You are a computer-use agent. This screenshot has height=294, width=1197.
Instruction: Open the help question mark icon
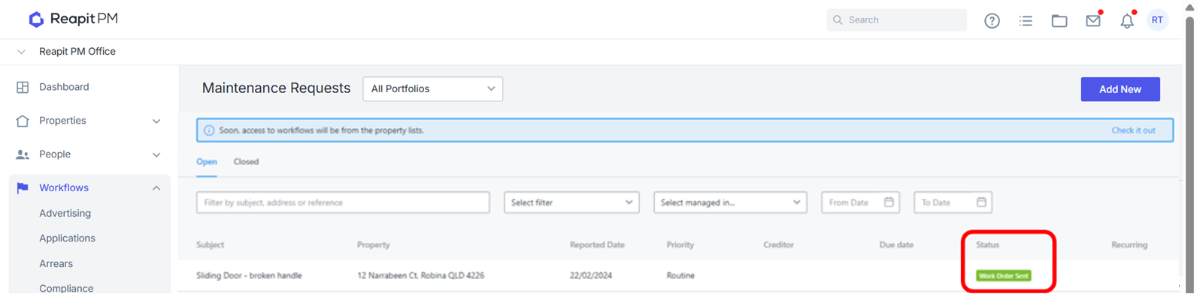992,21
